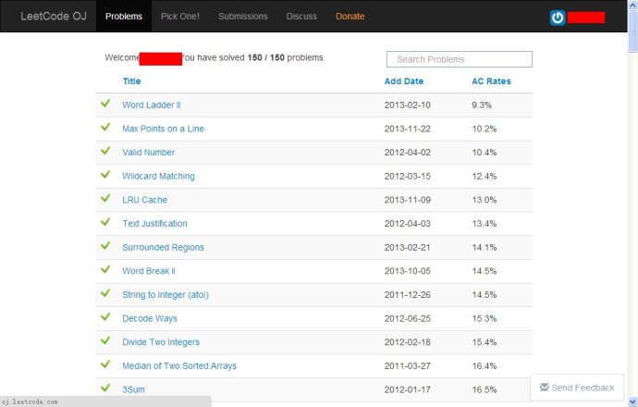Go to Submissions in the navigation bar
Image resolution: width=638 pixels, height=407 pixels.
click(x=242, y=17)
